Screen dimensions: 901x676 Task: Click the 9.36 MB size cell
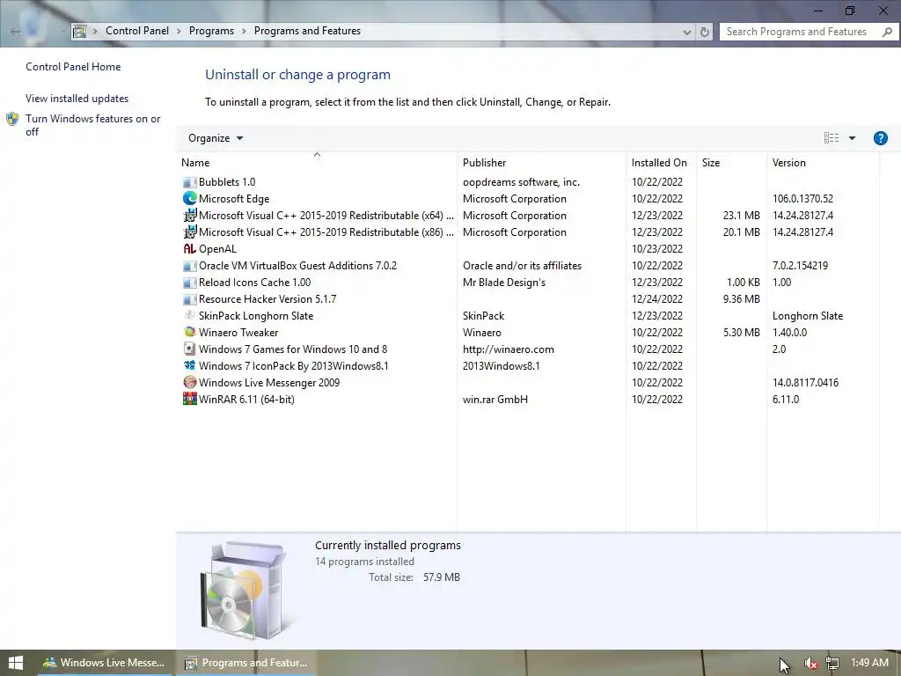pyautogui.click(x=741, y=299)
